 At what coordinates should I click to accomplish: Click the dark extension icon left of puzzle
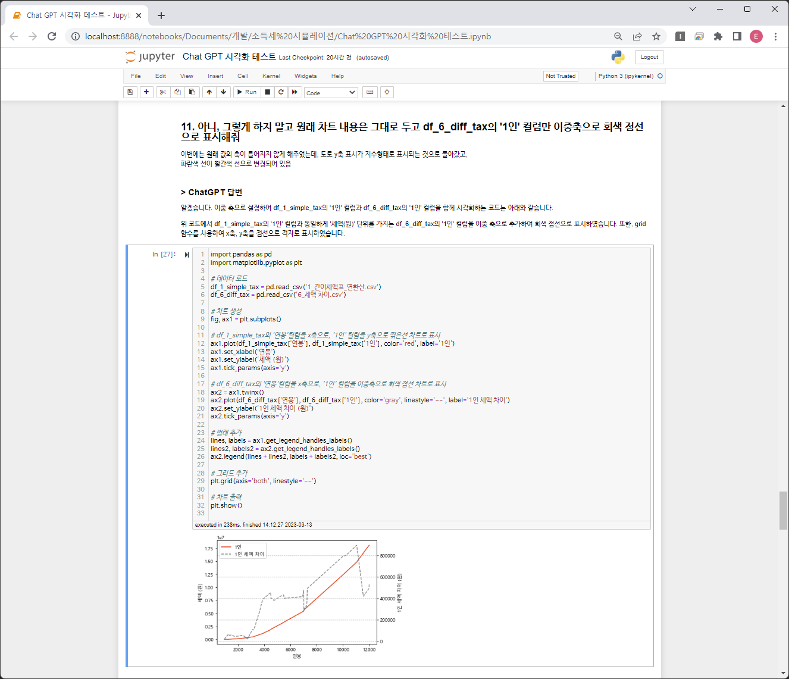click(x=680, y=36)
